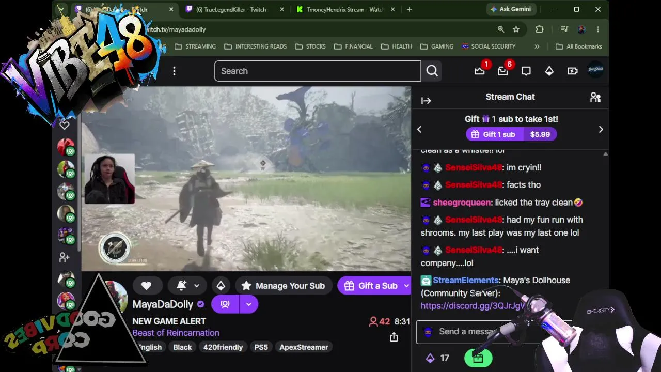
Task: Open the Chrome three-dot menu
Action: tap(598, 29)
